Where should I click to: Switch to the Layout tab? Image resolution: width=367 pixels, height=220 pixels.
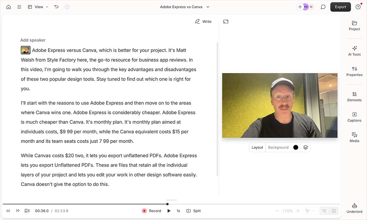tap(257, 147)
